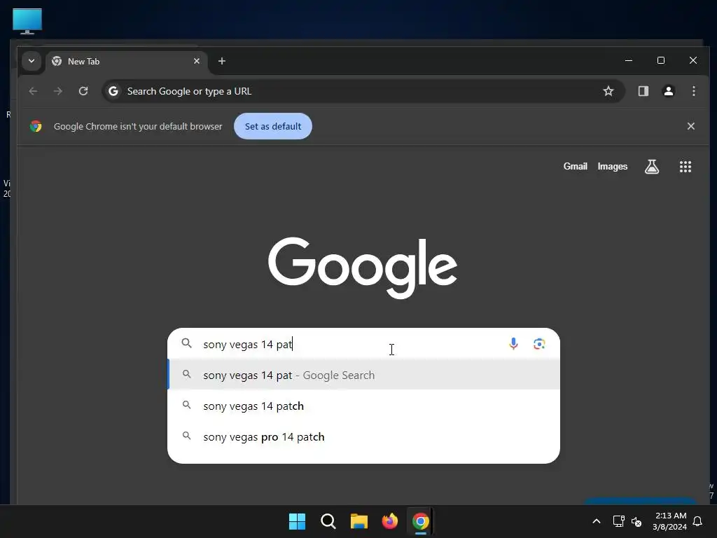Open File Explorer from the taskbar
Image resolution: width=717 pixels, height=538 pixels.
[359, 521]
